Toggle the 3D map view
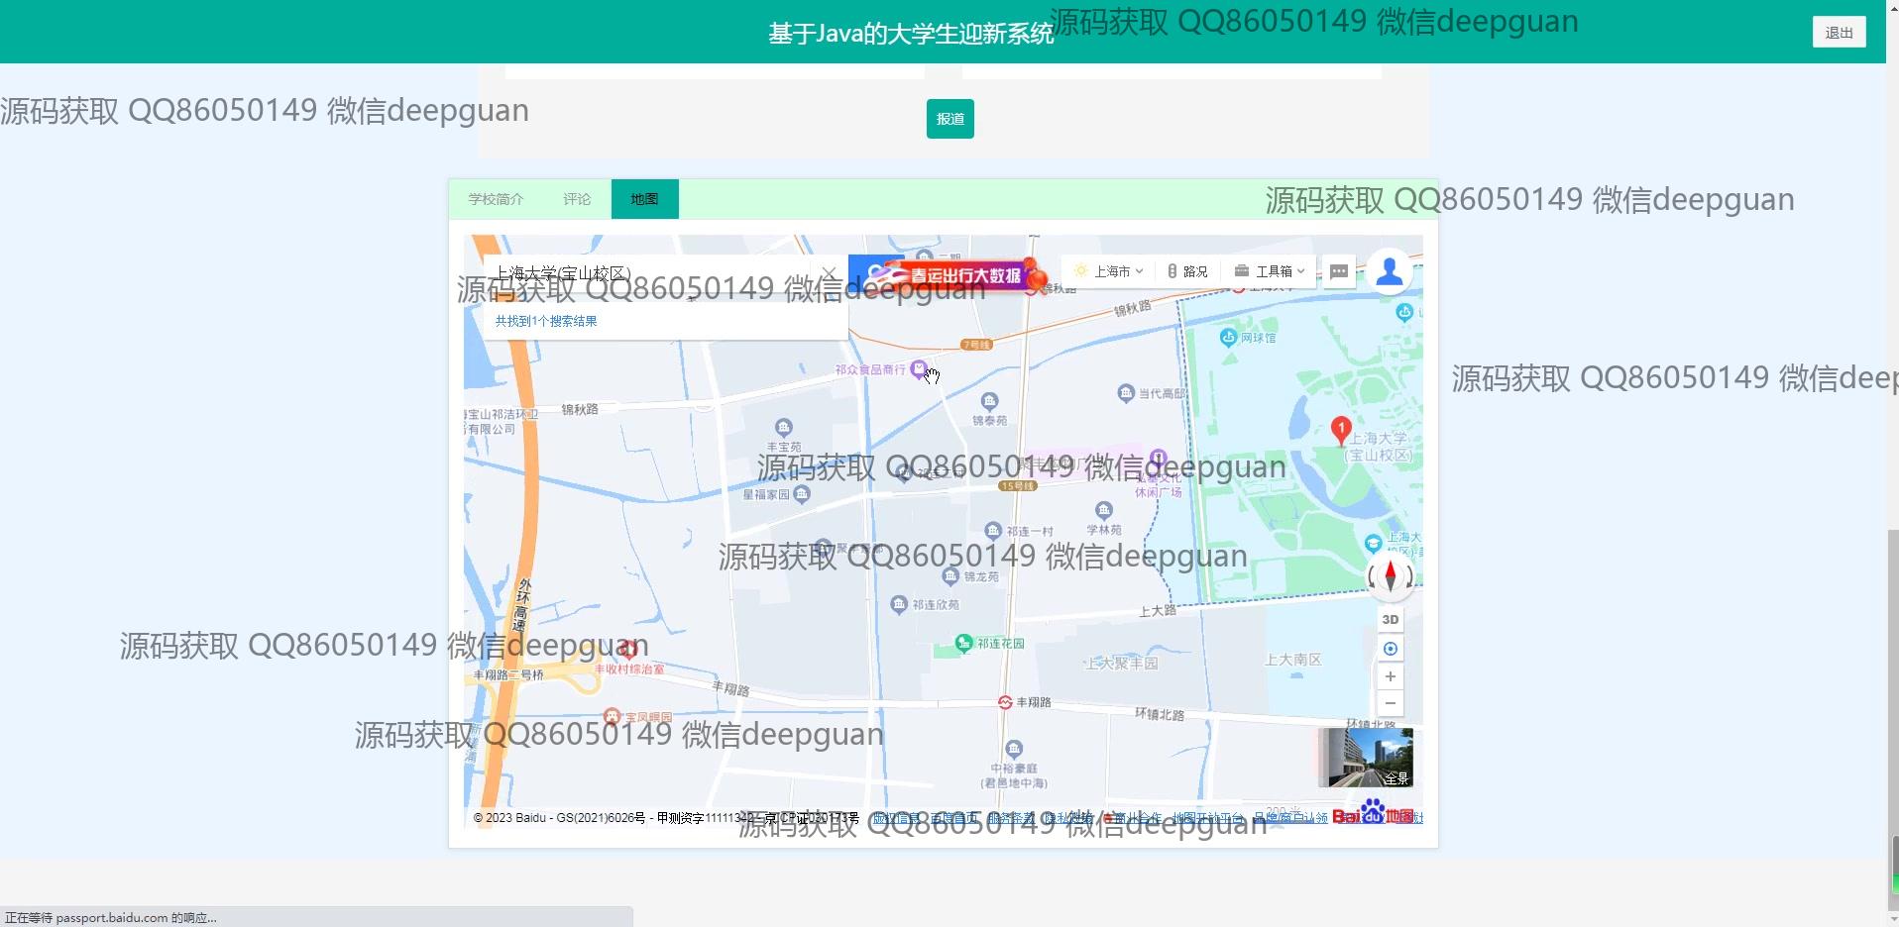The height and width of the screenshot is (927, 1899). (1390, 619)
